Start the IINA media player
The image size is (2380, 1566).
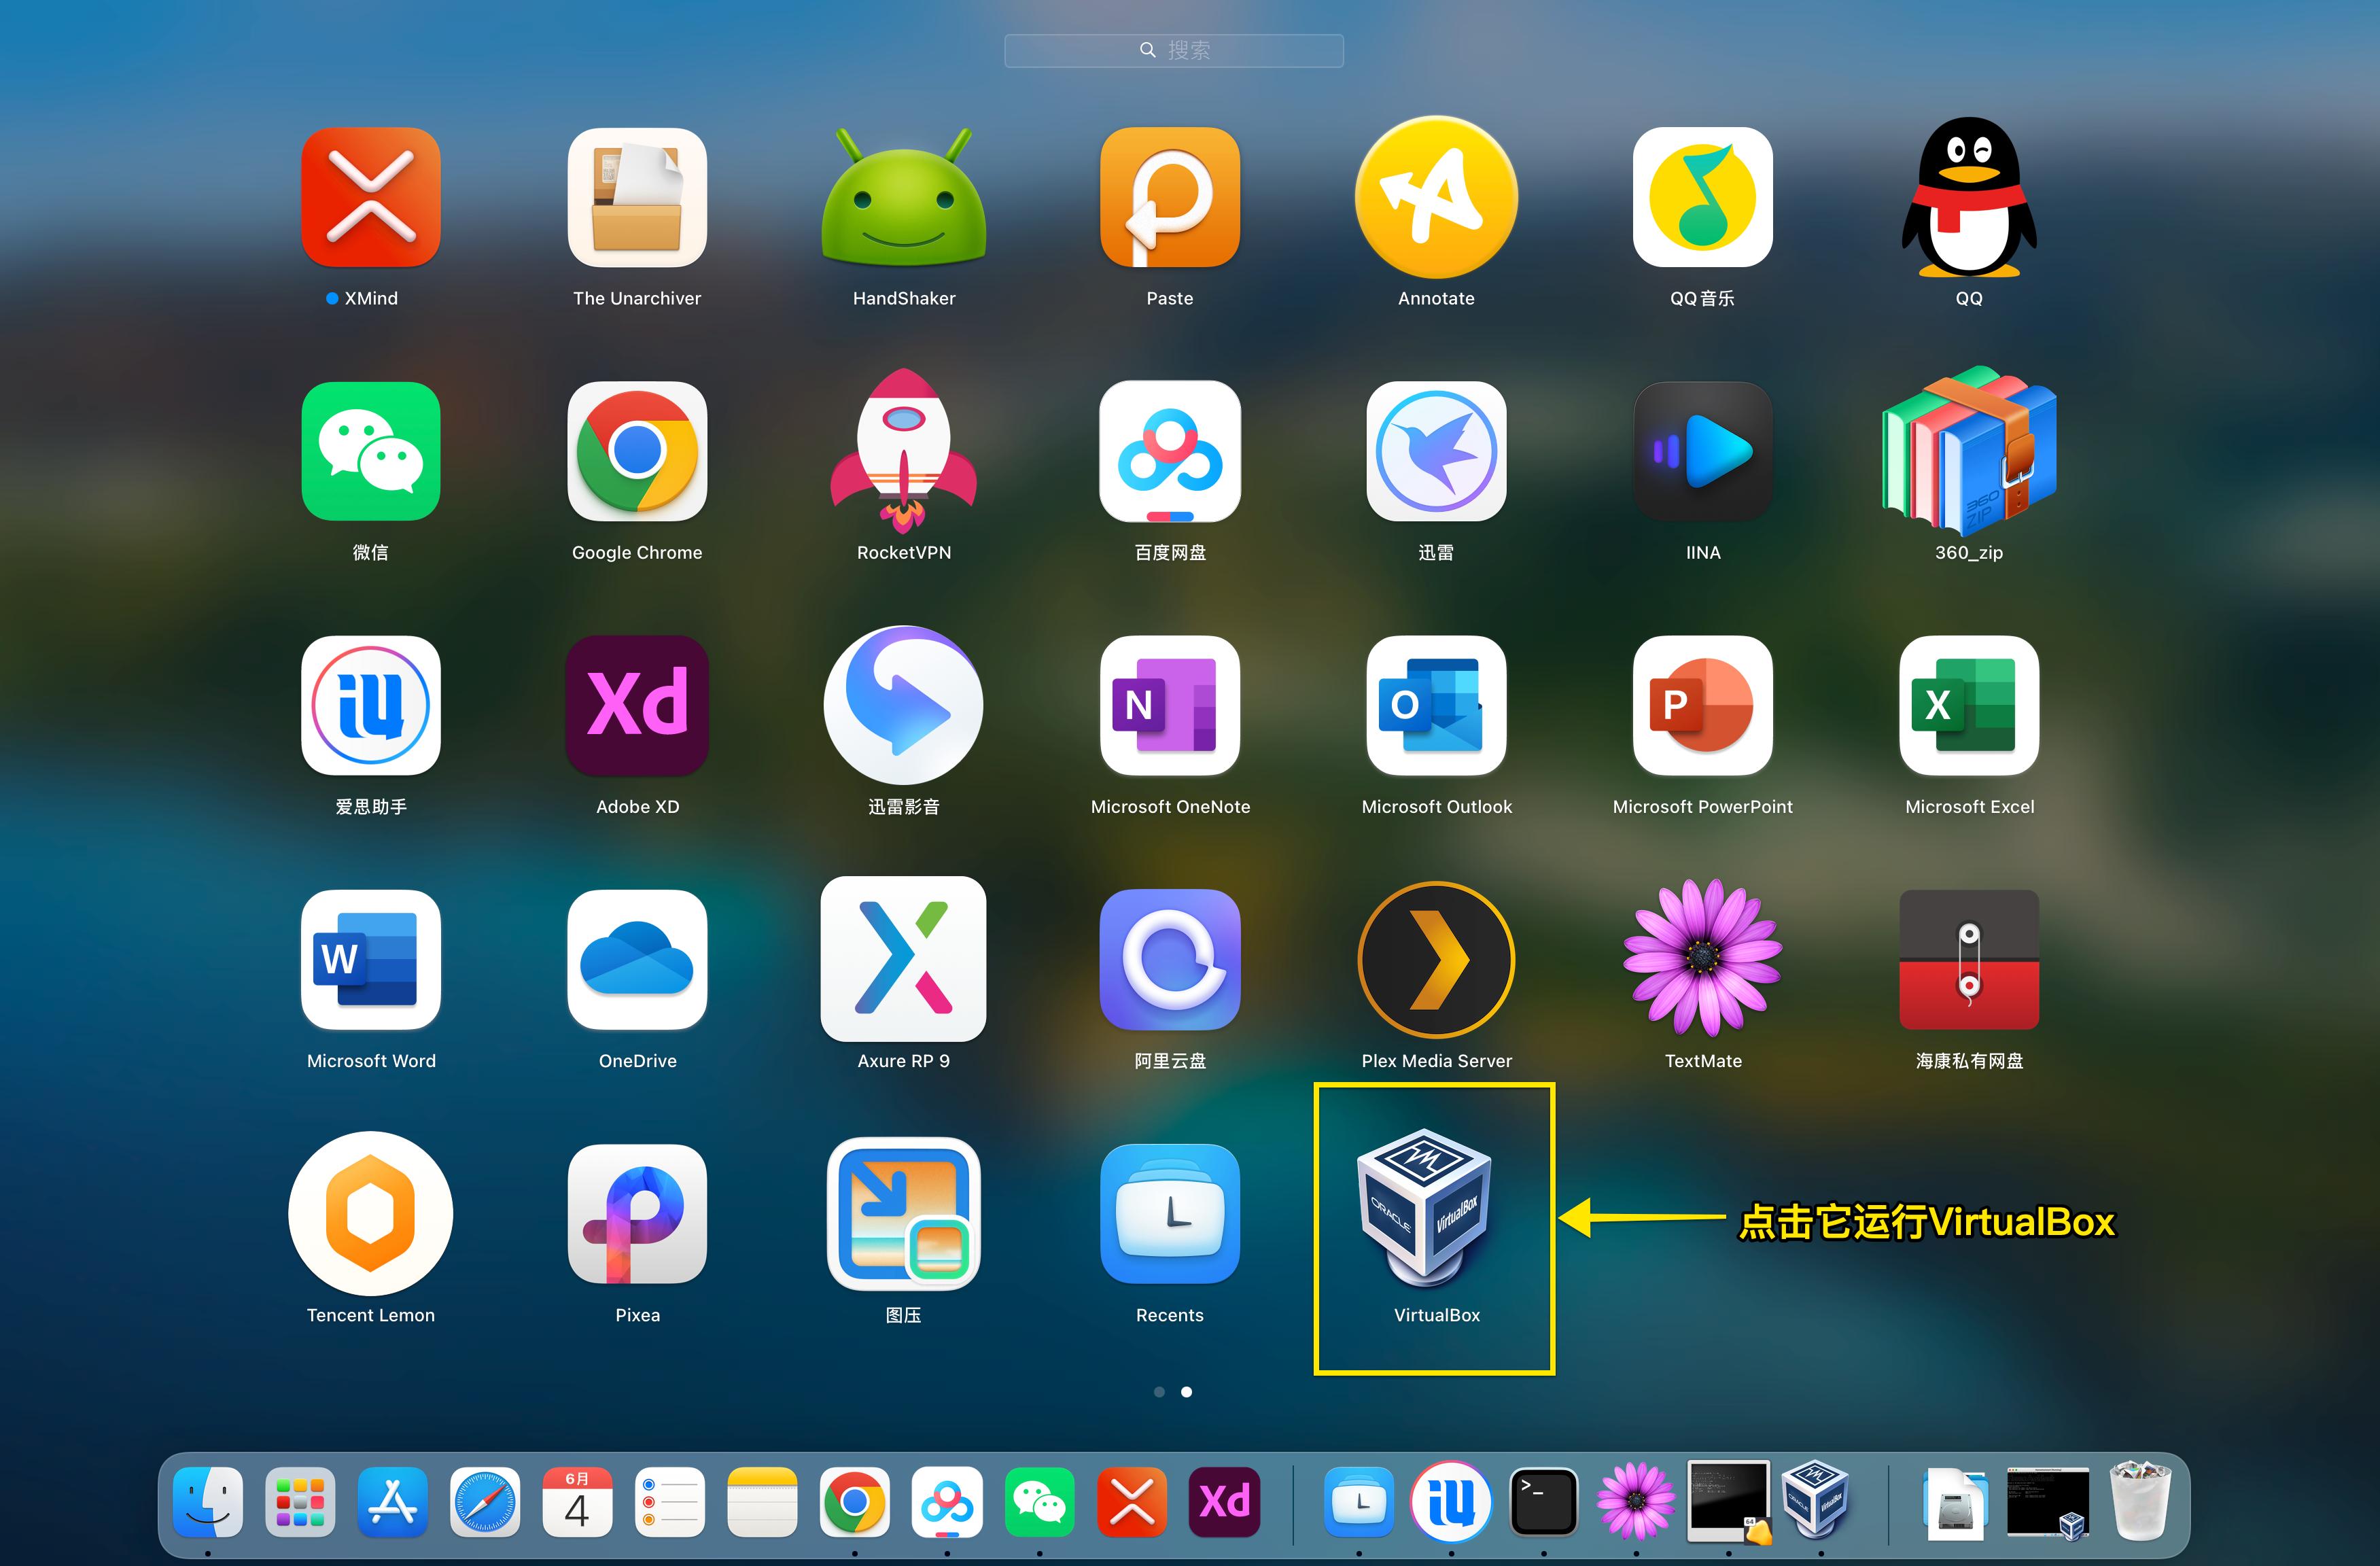(1701, 452)
